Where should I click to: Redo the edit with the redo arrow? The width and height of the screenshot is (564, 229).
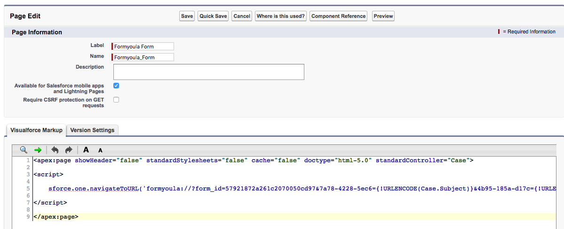tap(69, 150)
